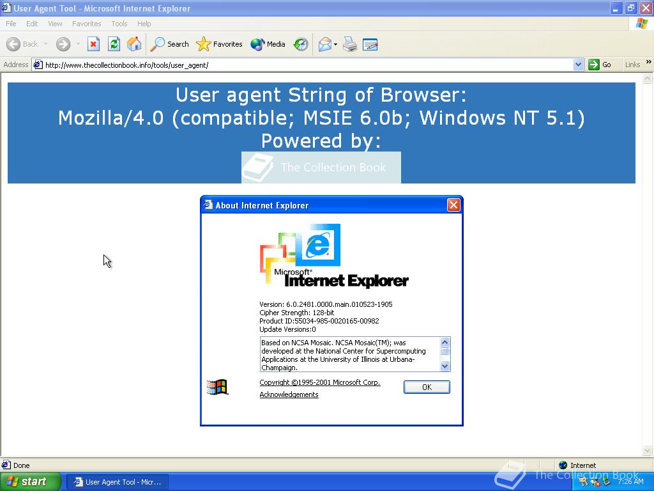
Task: Open the Acknowledgements link
Action: 289,394
